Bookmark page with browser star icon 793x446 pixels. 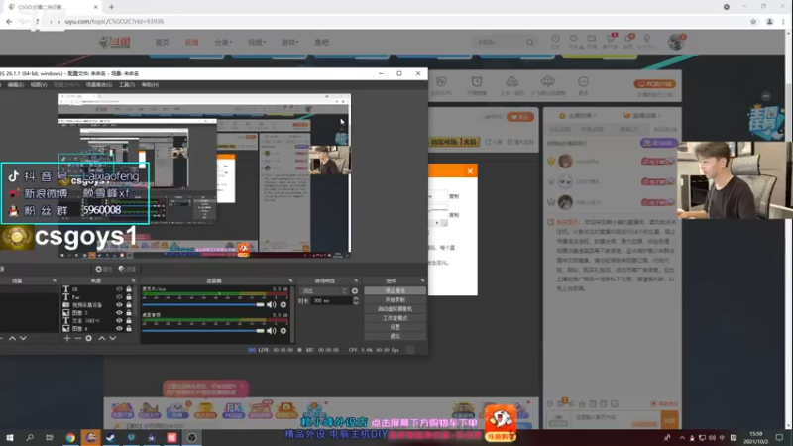[x=753, y=21]
